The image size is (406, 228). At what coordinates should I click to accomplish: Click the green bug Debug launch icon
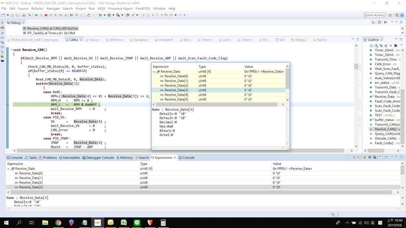[x=100, y=15]
